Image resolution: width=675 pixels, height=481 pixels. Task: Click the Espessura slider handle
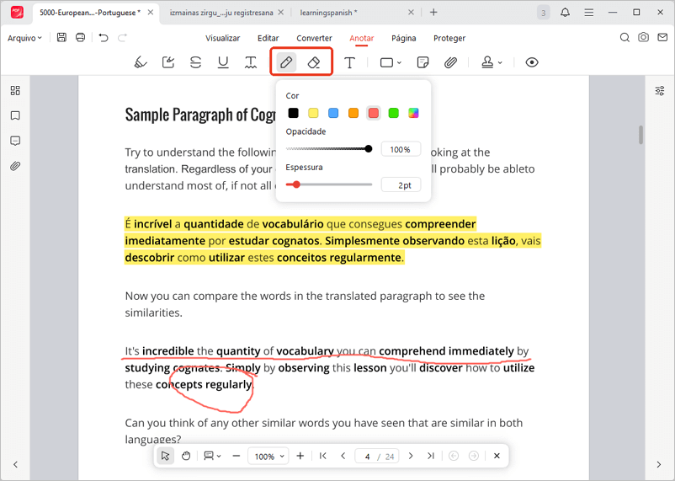coord(296,184)
